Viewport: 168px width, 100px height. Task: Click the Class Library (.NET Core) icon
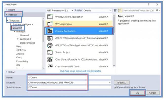[x=50, y=66]
